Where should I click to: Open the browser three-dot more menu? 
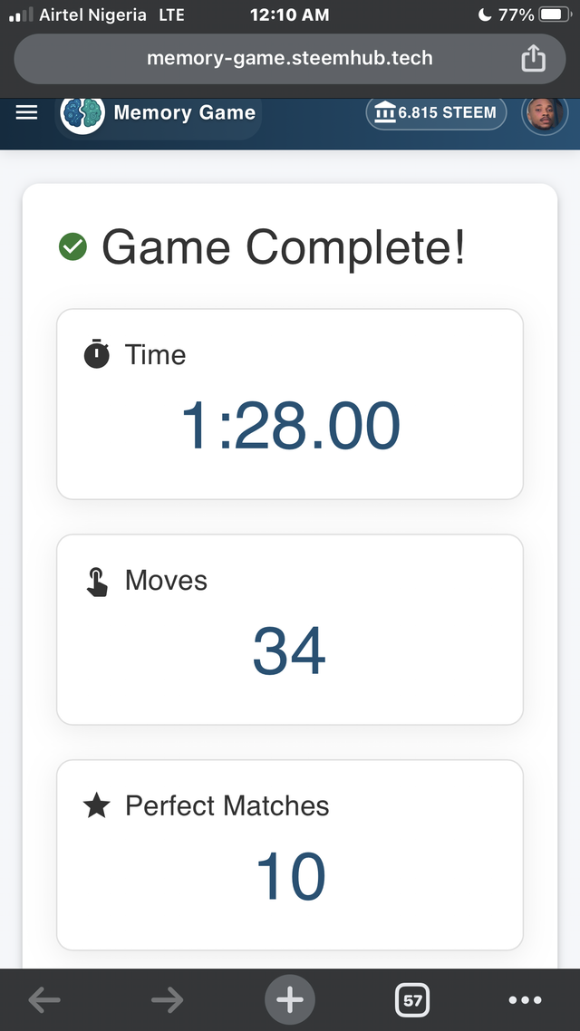(x=525, y=1000)
